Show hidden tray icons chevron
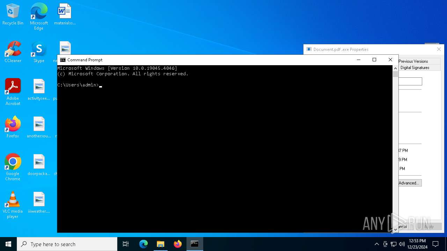 [x=376, y=244]
